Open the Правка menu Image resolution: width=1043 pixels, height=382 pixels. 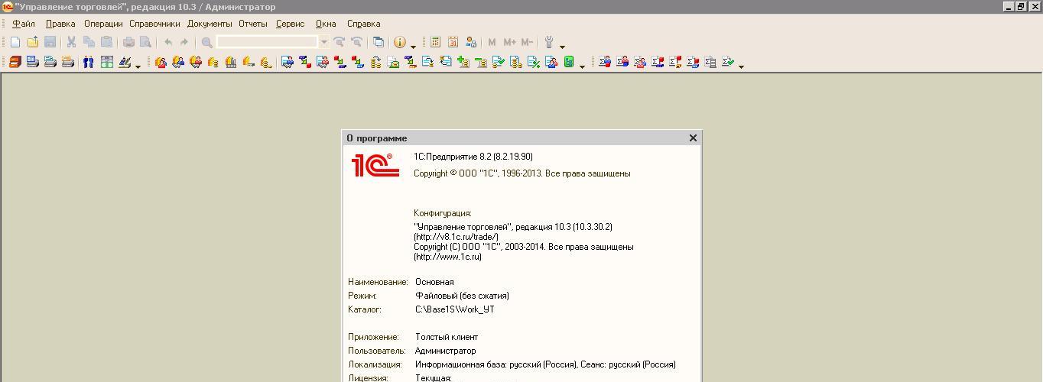coord(60,24)
